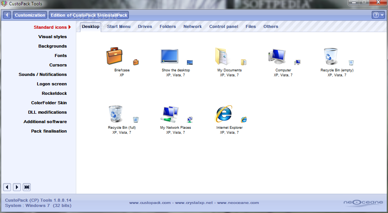Open Rocketdock section
The height and width of the screenshot is (213, 388).
(54, 93)
